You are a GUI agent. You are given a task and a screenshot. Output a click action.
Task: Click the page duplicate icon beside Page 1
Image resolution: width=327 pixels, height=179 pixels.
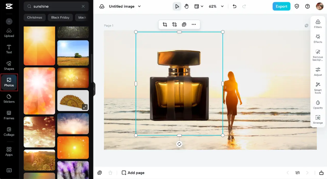coord(307,25)
